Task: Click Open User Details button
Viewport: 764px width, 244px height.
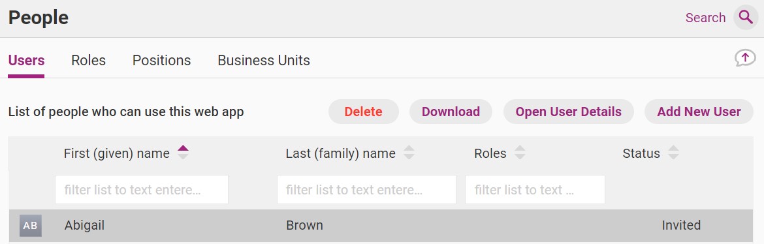Action: [x=569, y=112]
